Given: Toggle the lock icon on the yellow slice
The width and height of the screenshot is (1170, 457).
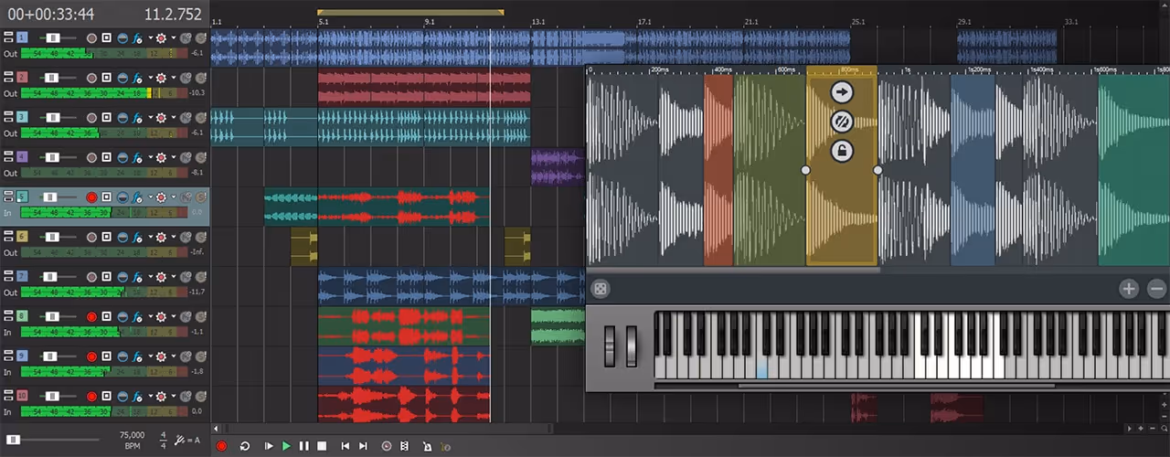Looking at the screenshot, I should 842,151.
